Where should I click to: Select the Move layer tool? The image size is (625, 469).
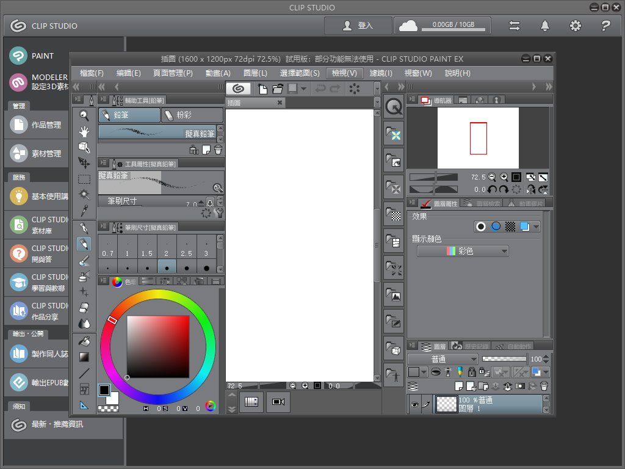point(84,162)
